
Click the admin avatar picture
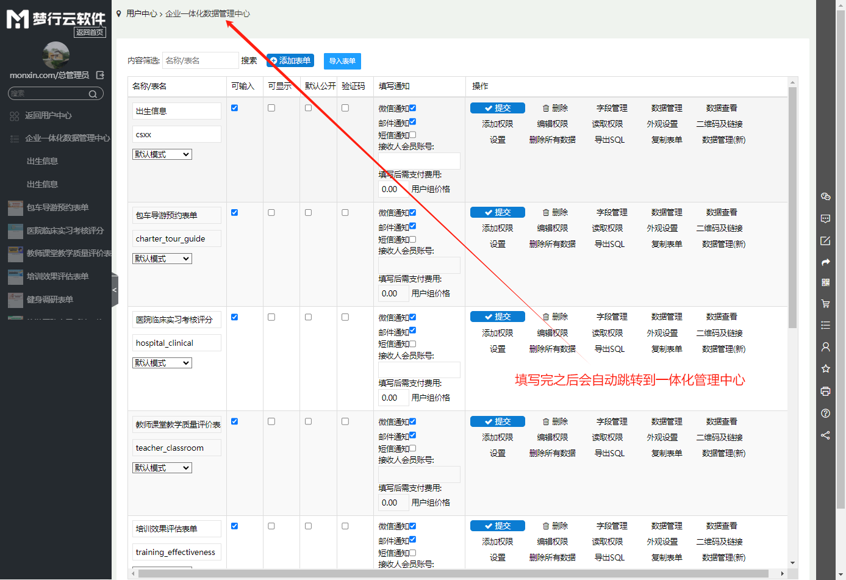(x=56, y=55)
